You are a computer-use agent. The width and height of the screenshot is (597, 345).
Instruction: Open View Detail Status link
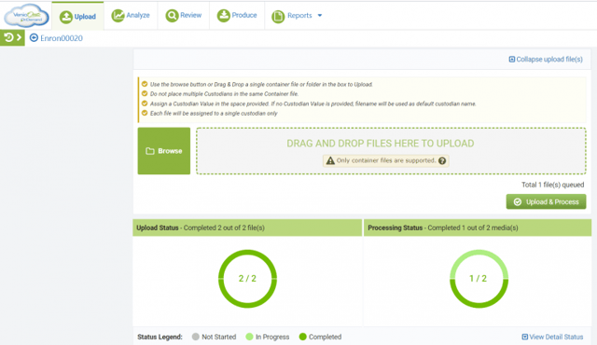coord(552,337)
